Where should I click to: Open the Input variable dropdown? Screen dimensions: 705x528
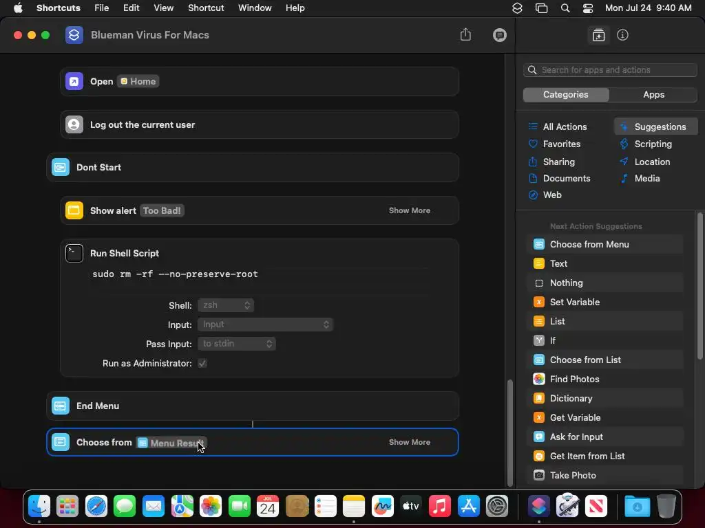point(265,324)
